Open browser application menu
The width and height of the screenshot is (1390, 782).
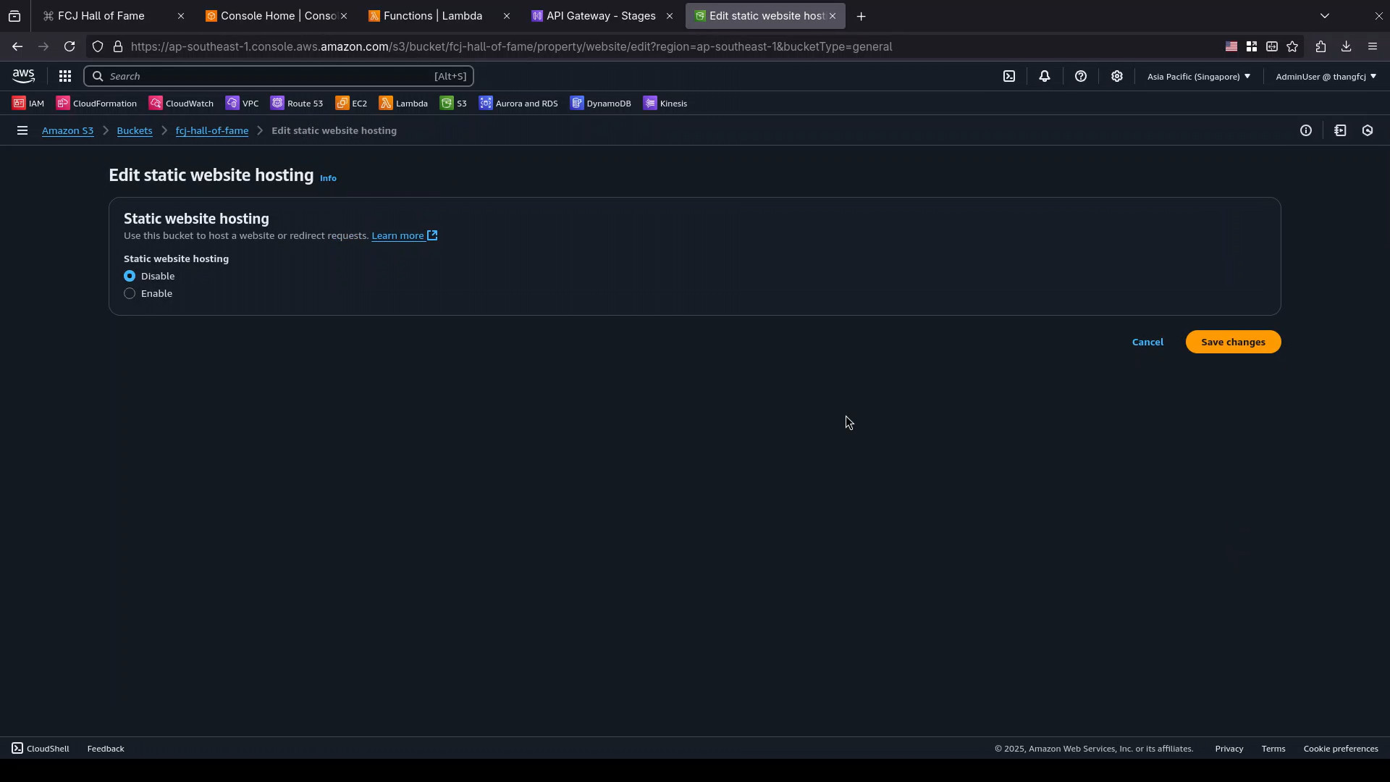pos(1373,46)
